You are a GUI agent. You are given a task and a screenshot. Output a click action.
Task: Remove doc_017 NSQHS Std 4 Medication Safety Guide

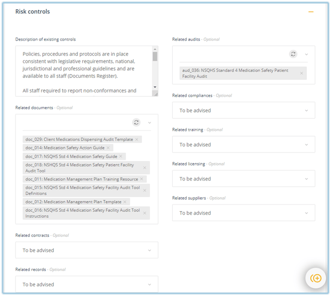tap(121, 156)
